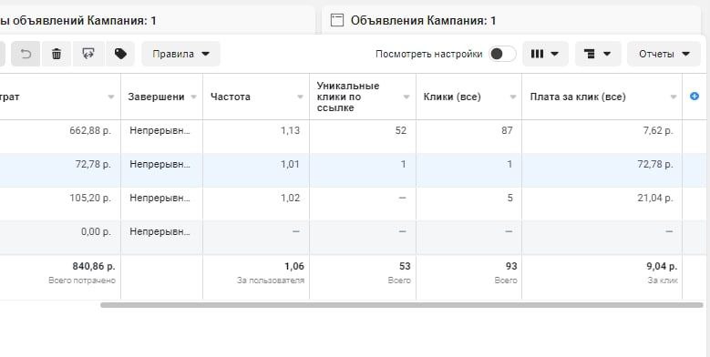Toggle the Посмотреть настройки switch
710x357 pixels.
coord(502,54)
